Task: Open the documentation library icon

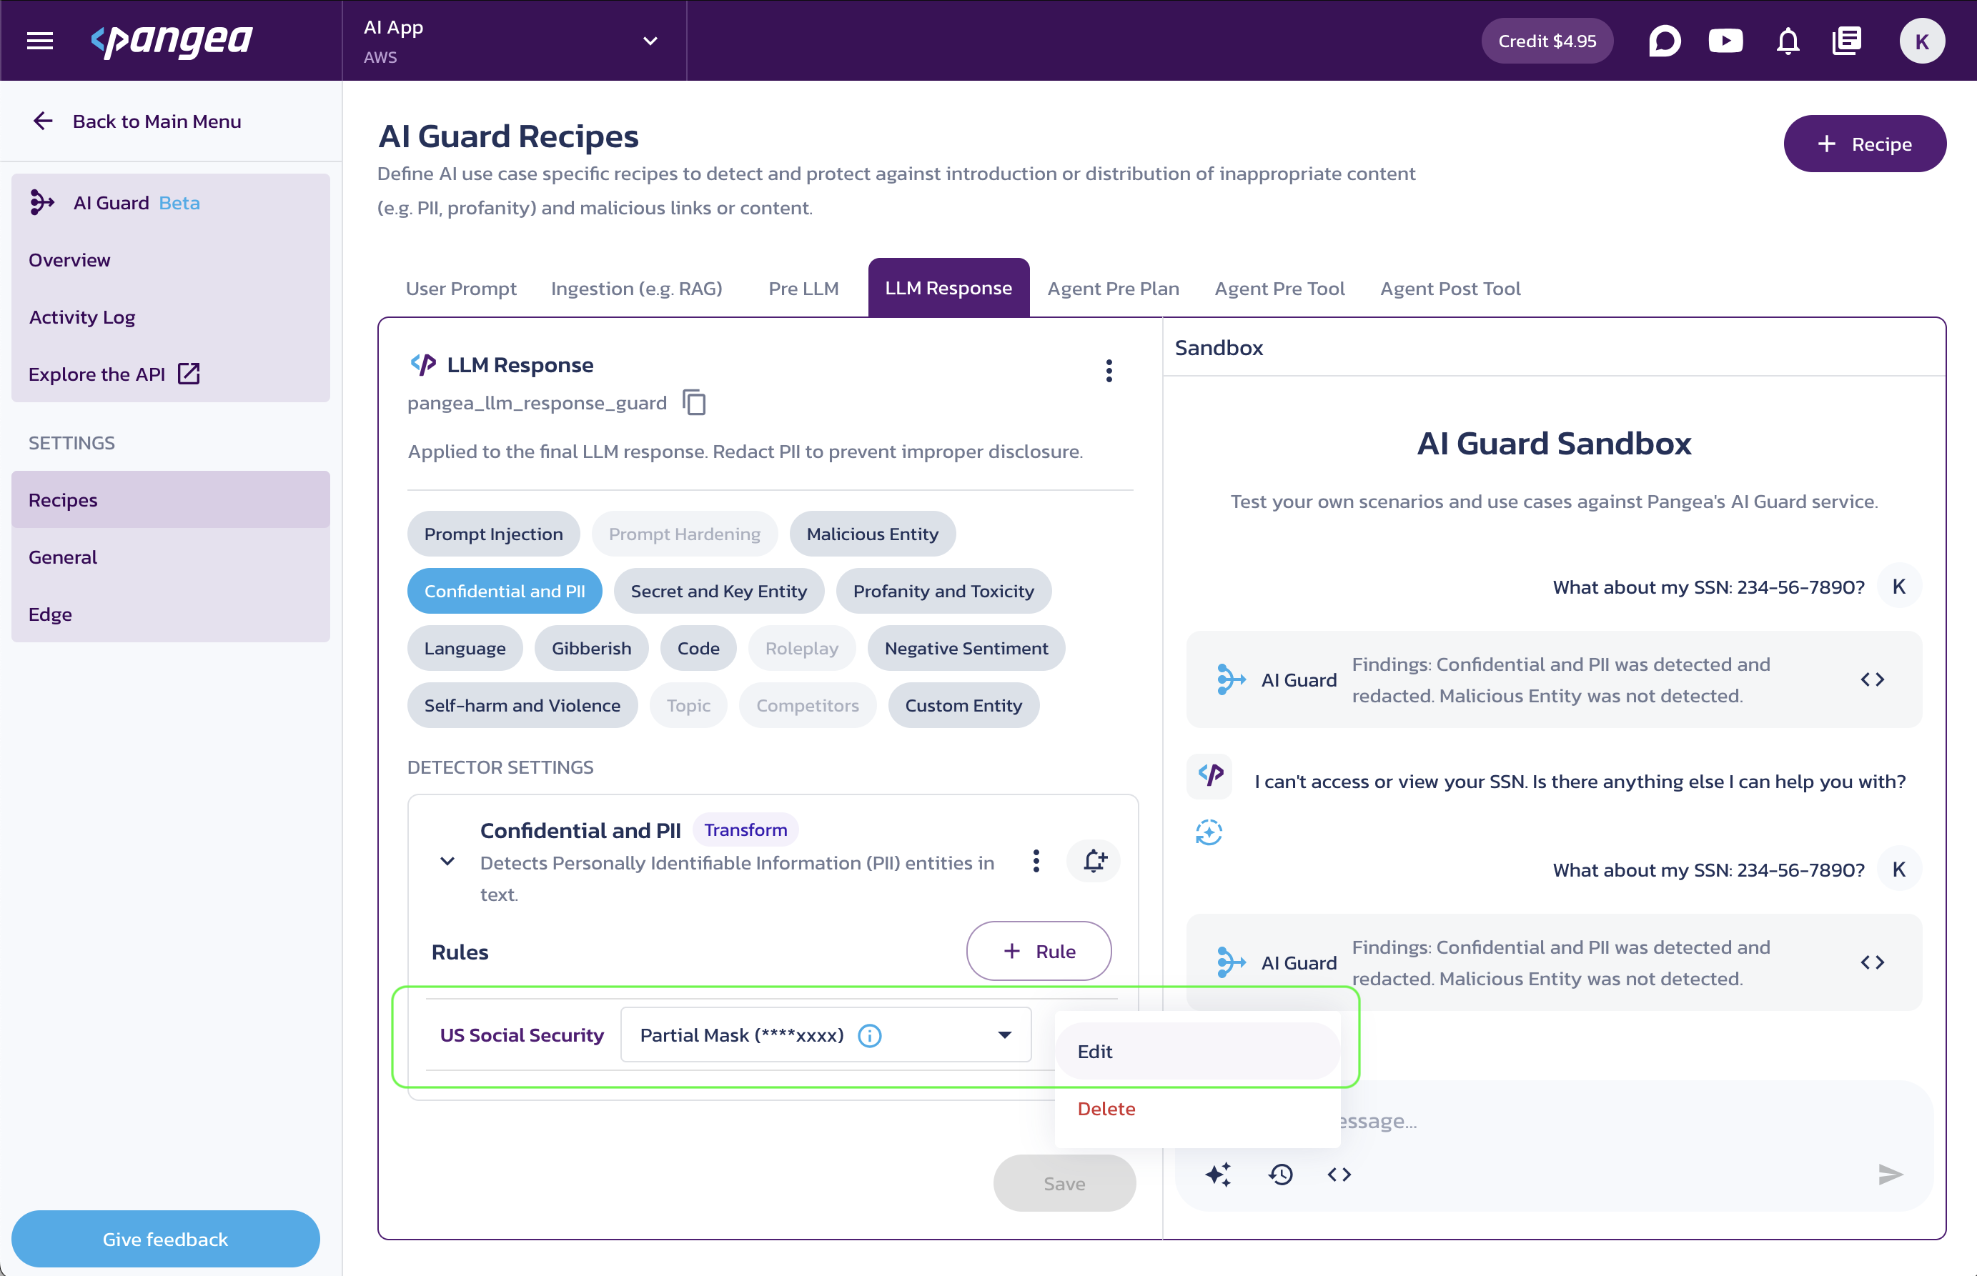Action: 1847,41
